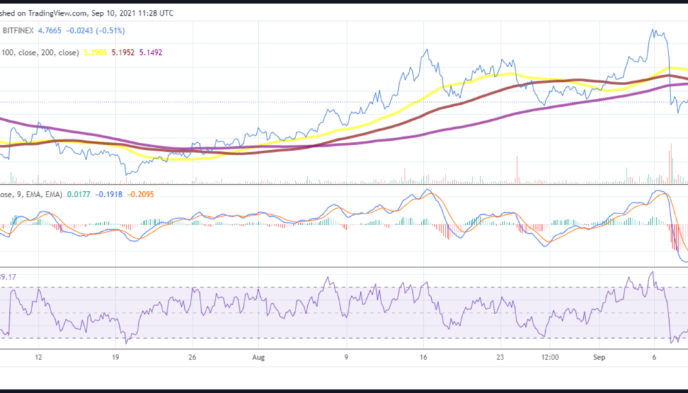This screenshot has height=393, width=688.
Task: Click the blue MACD value -0.1918
Action: click(109, 194)
